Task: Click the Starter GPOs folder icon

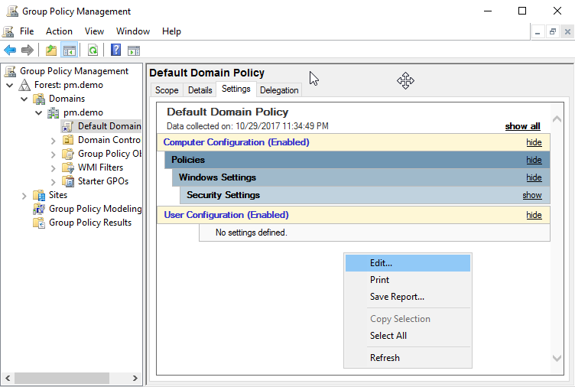Action: [x=68, y=181]
